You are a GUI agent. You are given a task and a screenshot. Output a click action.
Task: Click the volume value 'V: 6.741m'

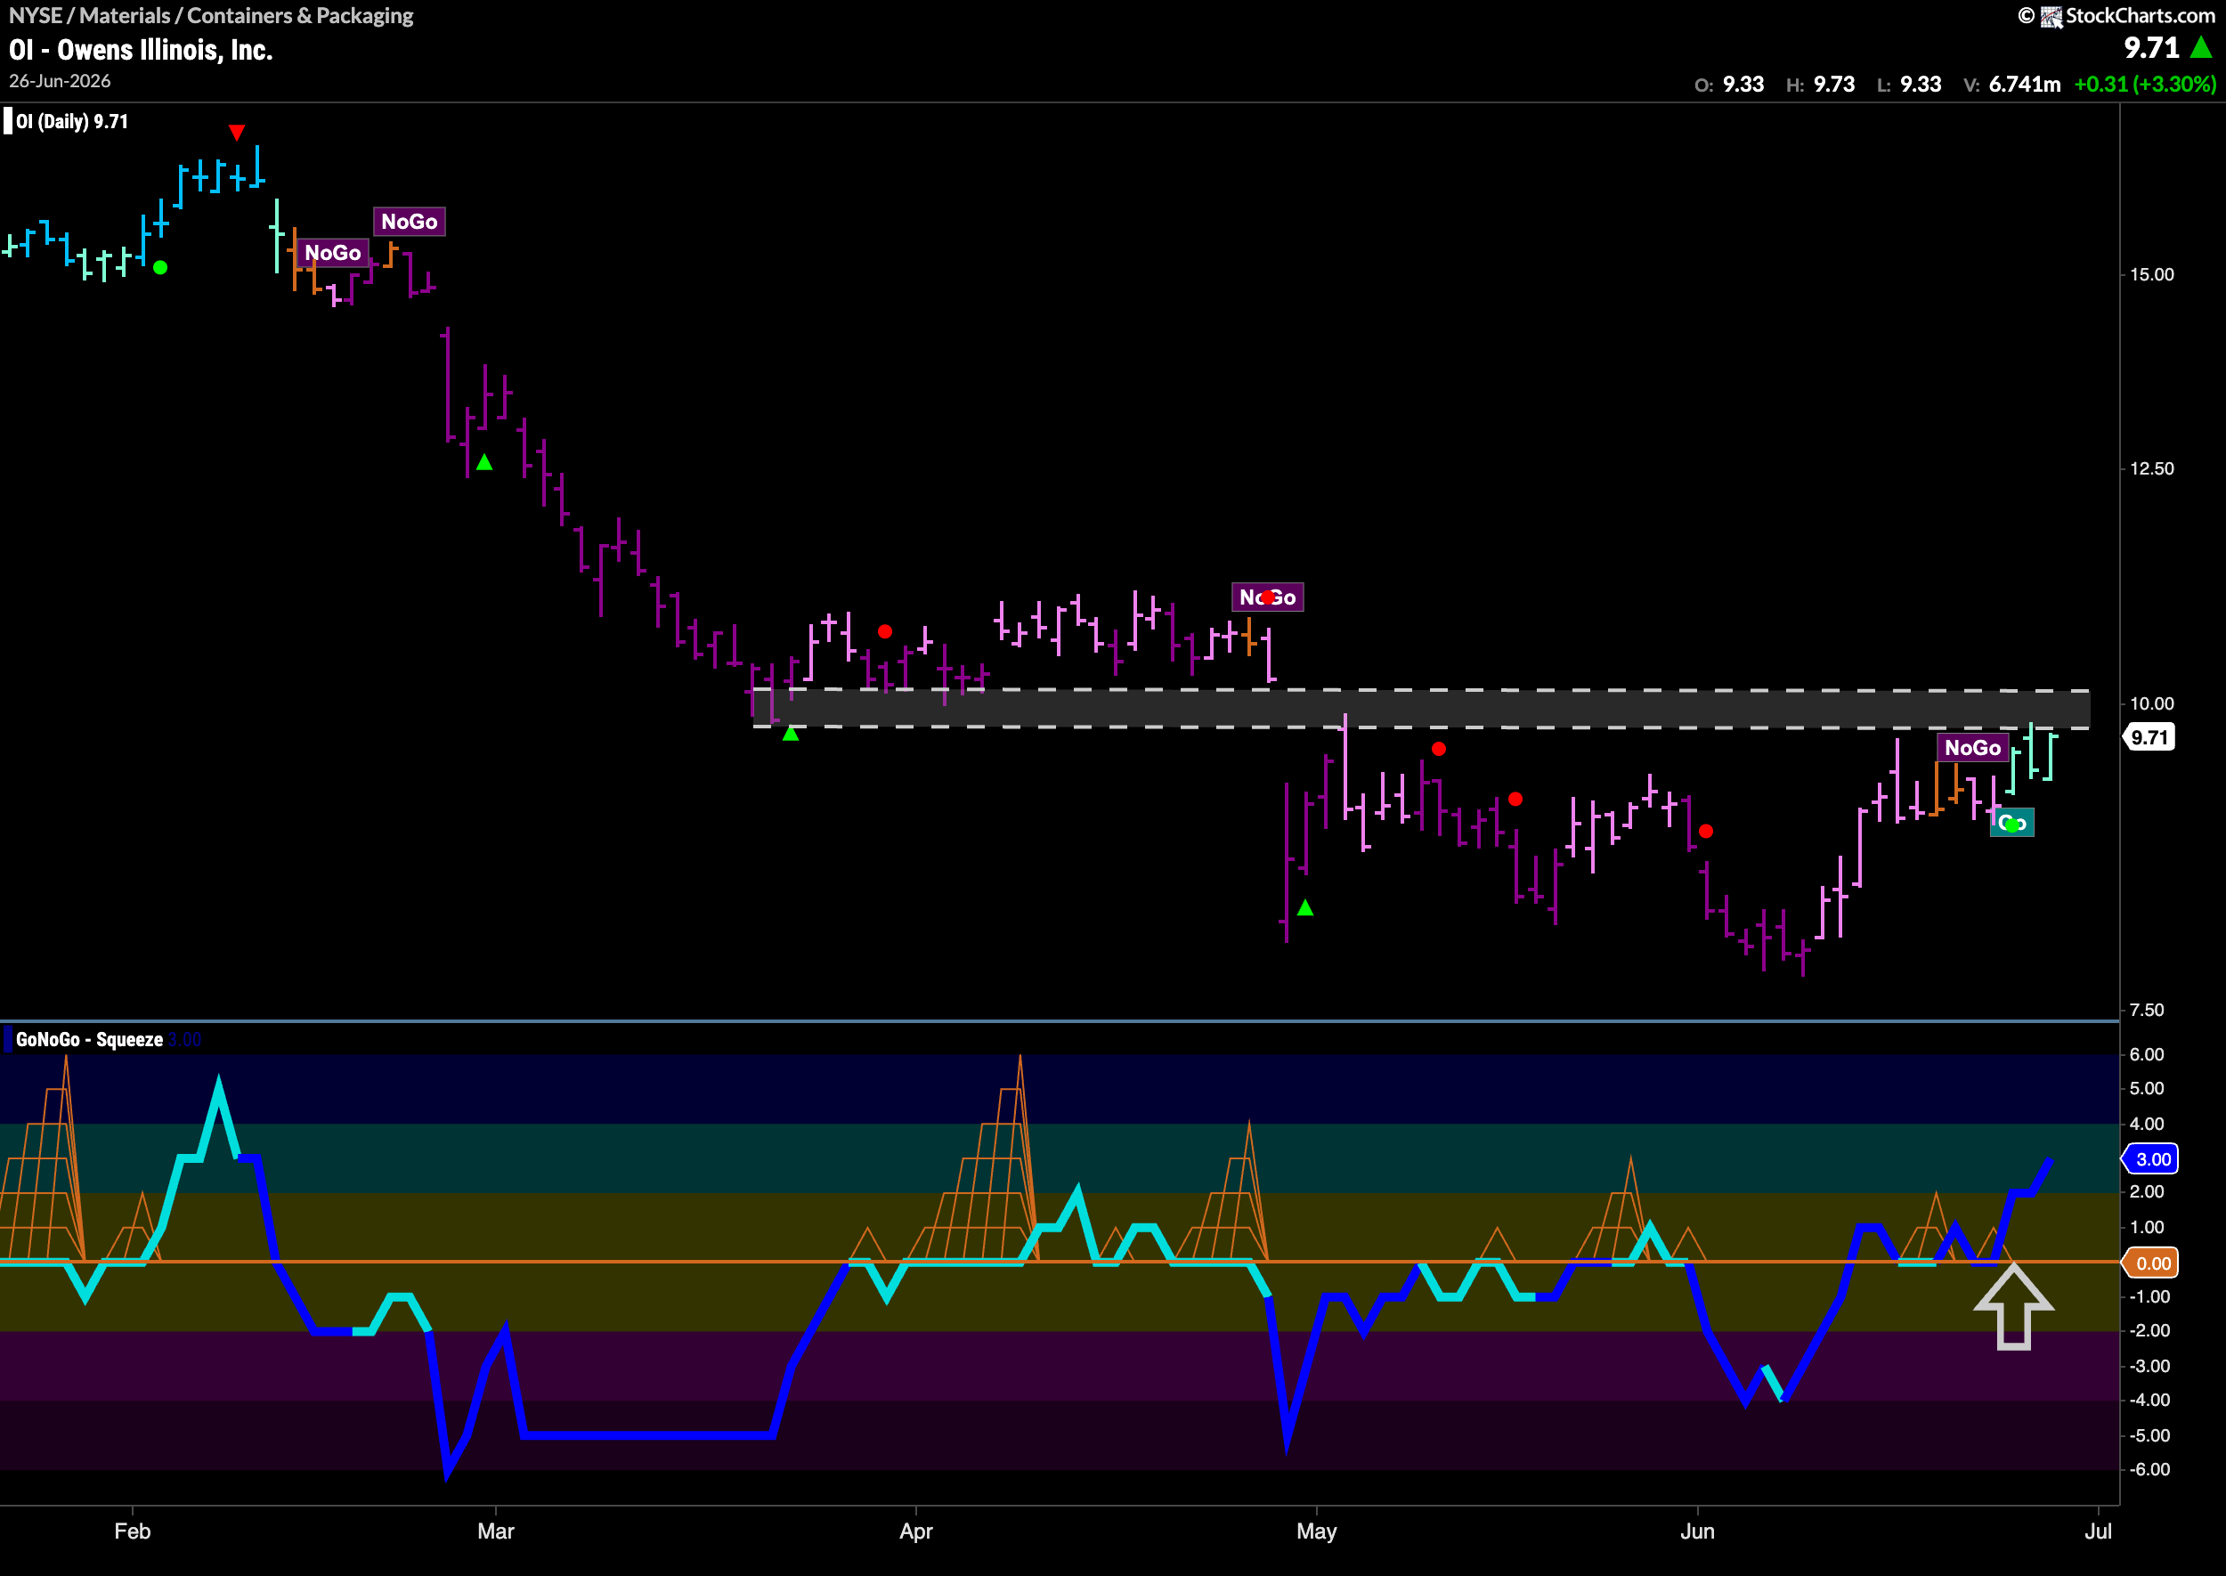click(x=2011, y=85)
